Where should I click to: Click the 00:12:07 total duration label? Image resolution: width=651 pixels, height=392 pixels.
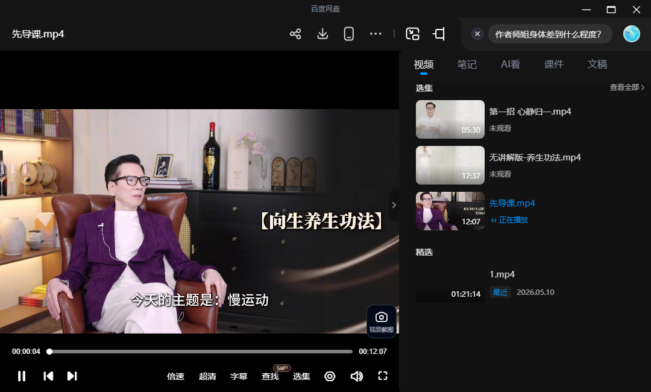pos(373,352)
